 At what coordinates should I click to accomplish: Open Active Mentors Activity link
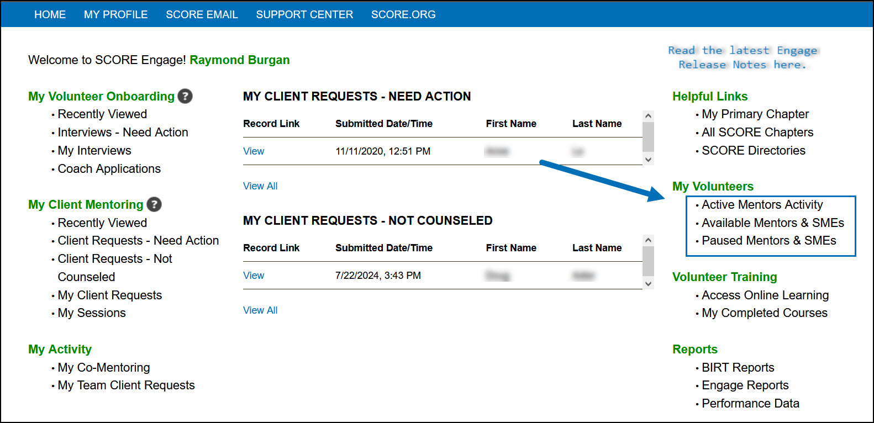click(x=762, y=205)
